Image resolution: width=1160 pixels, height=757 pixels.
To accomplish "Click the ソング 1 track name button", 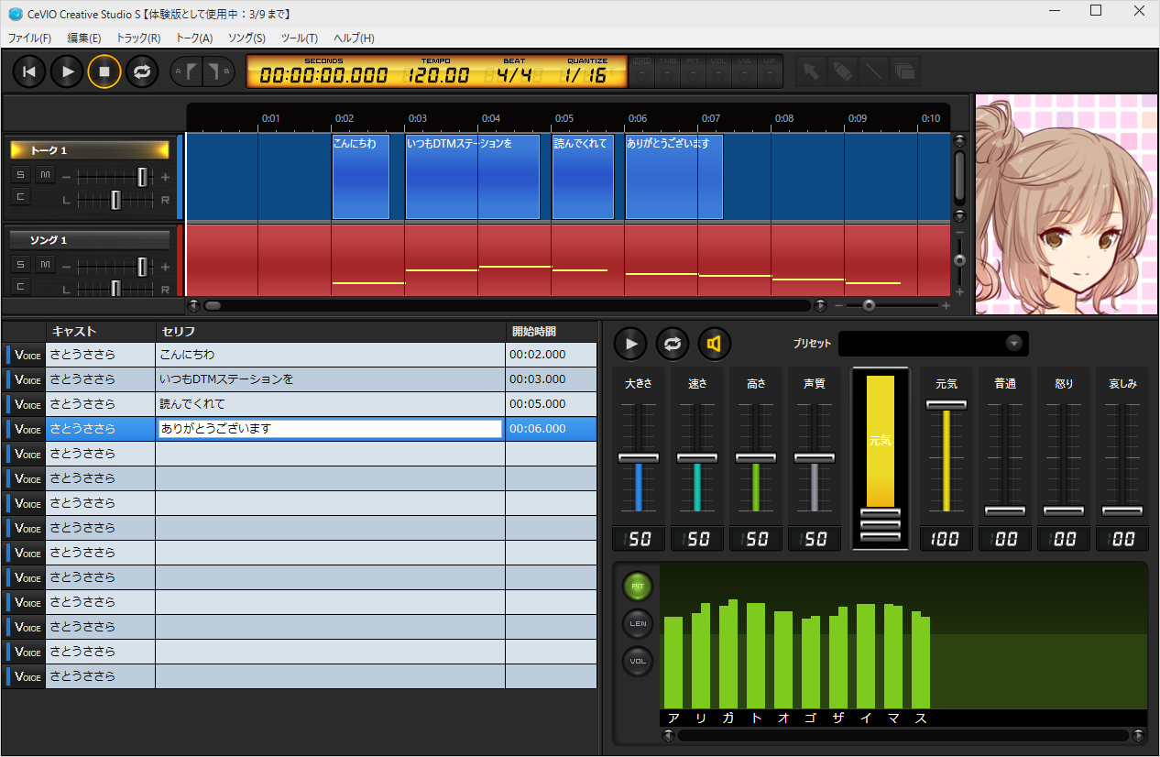I will pos(90,240).
